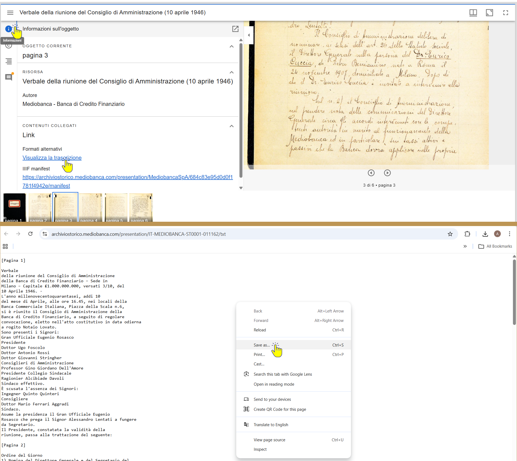Open the index list sidebar icon

[x=9, y=61]
